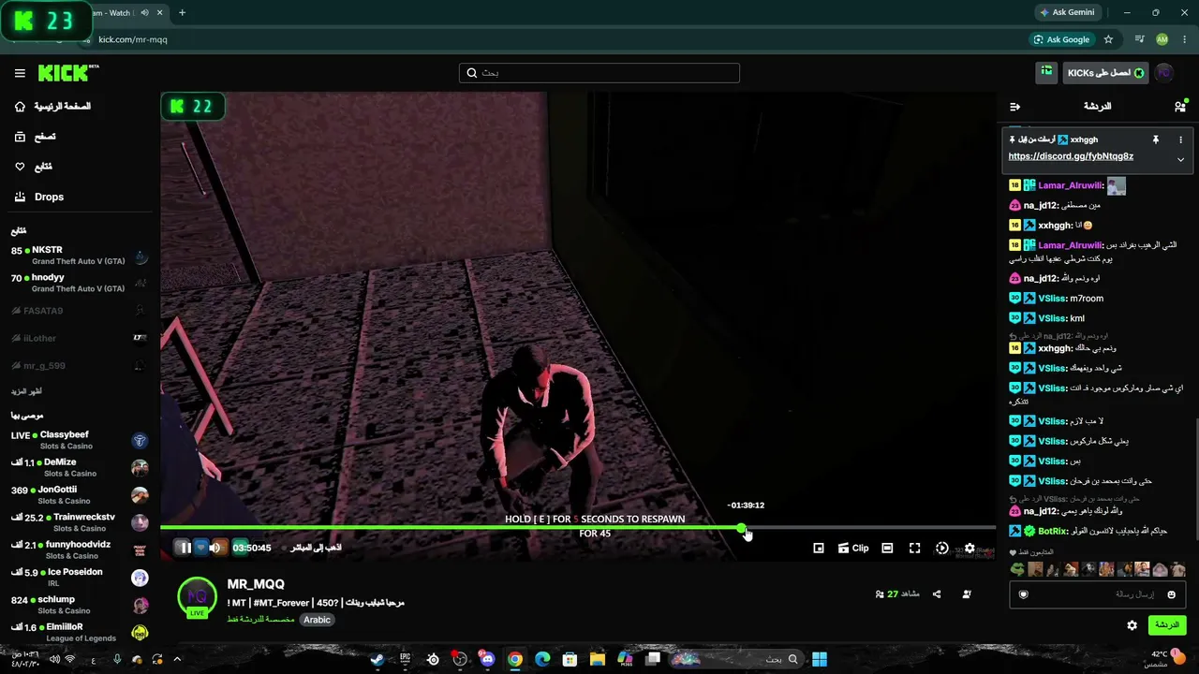1199x674 pixels.
Task: Open the recommended DeMize channel
Action: 80,468
